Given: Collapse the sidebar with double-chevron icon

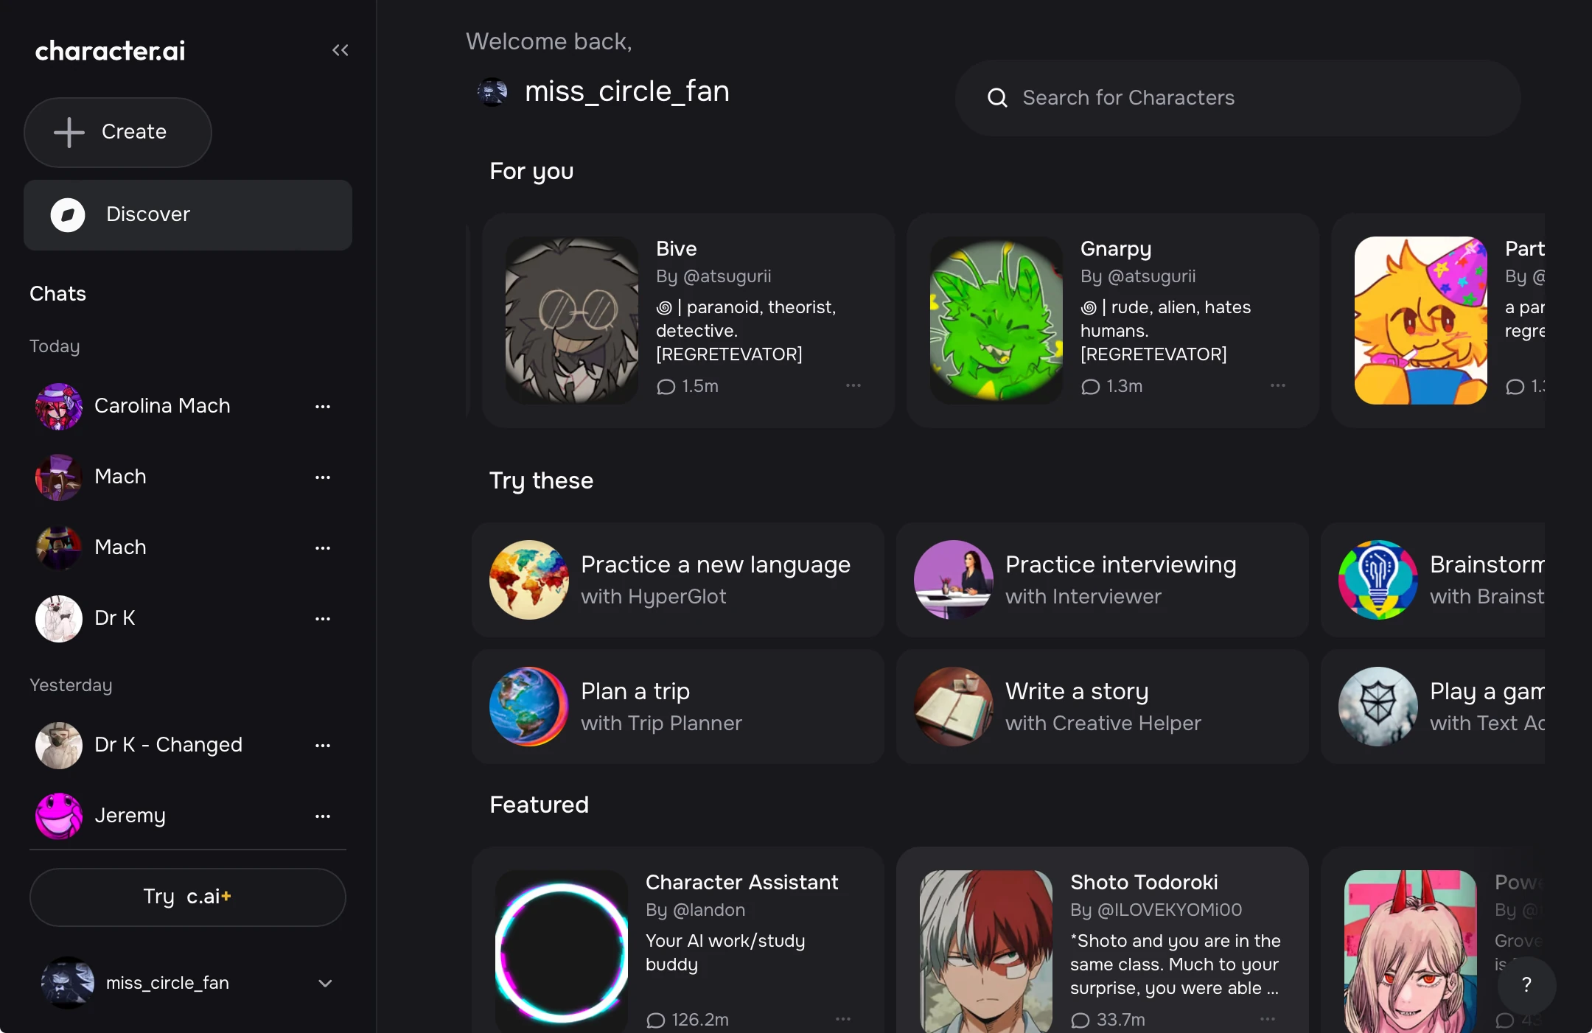Looking at the screenshot, I should (x=340, y=50).
